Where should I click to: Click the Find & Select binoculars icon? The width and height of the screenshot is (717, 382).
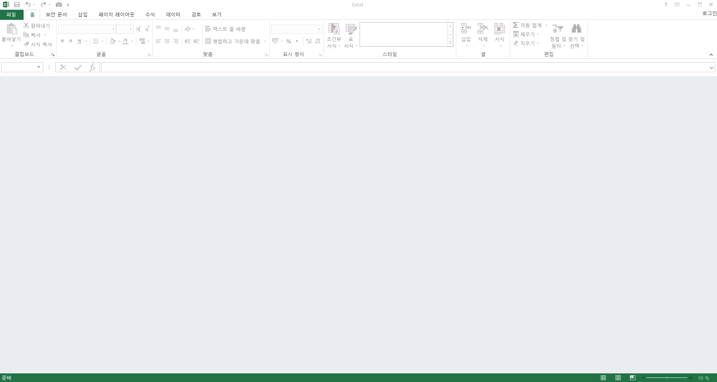[576, 29]
